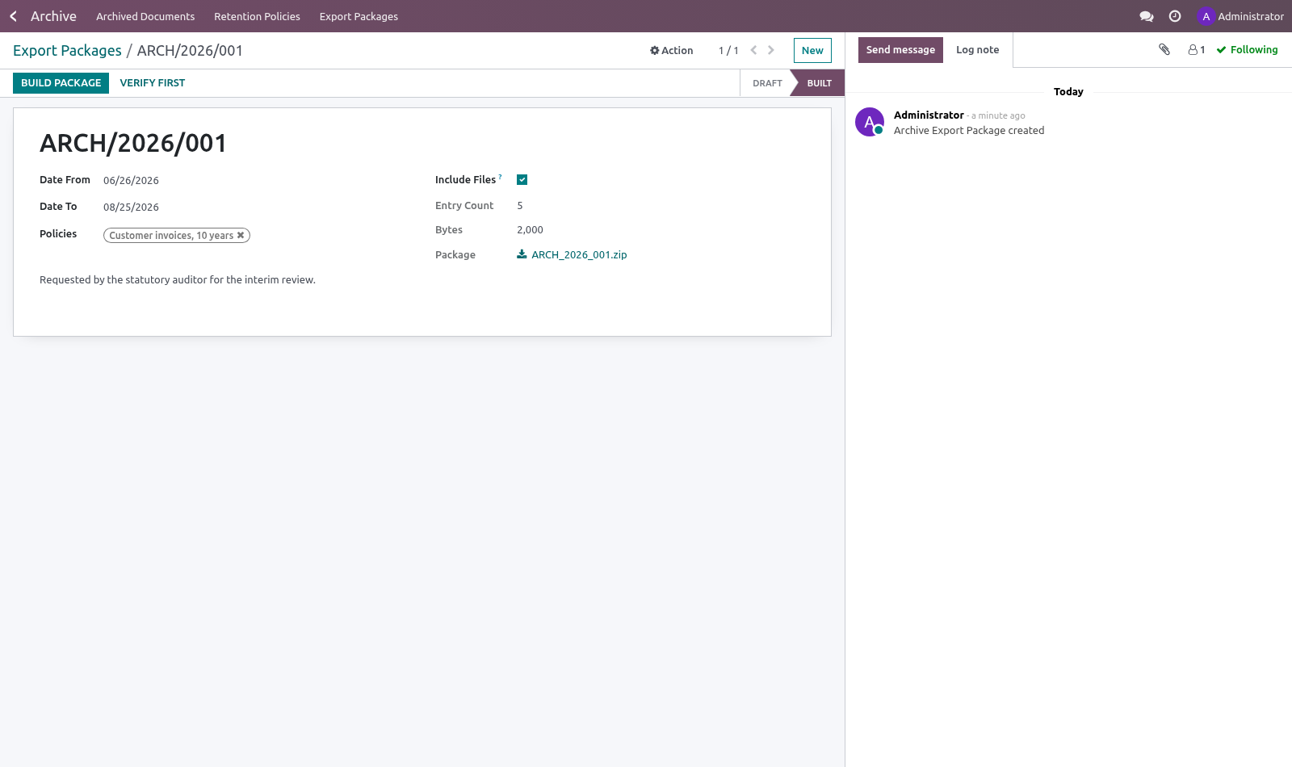Open the Administrator user menu

click(x=1241, y=16)
